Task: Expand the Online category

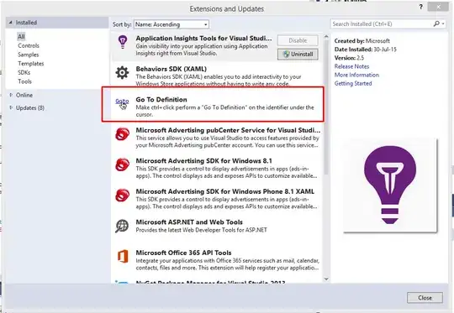Action: coord(11,95)
